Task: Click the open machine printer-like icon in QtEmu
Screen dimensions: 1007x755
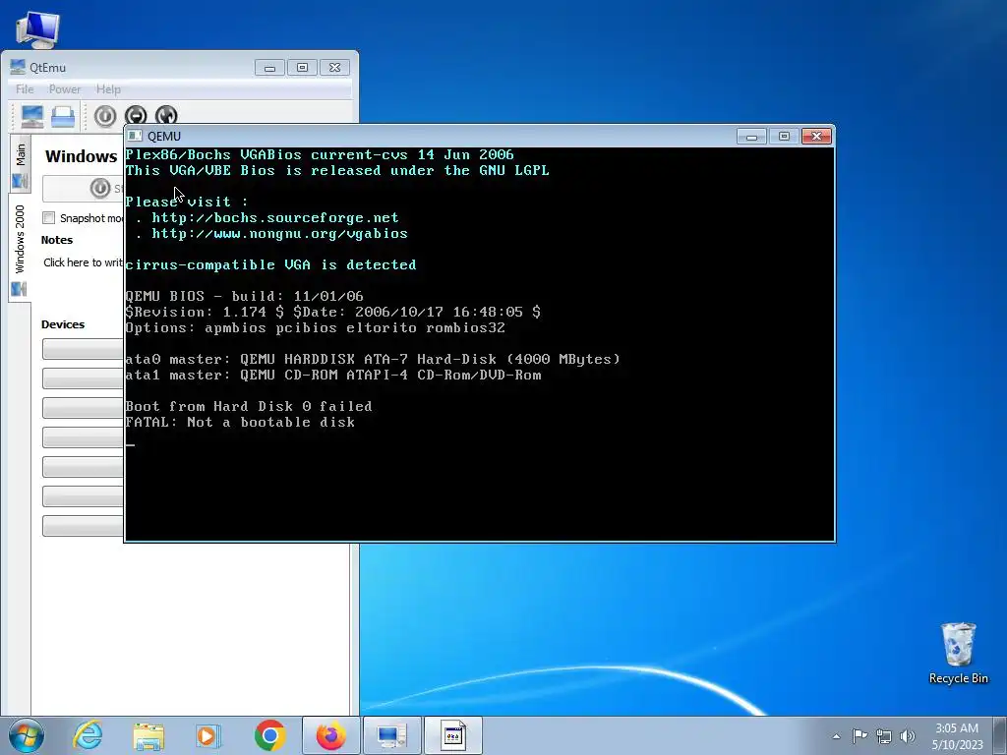Action: (63, 116)
